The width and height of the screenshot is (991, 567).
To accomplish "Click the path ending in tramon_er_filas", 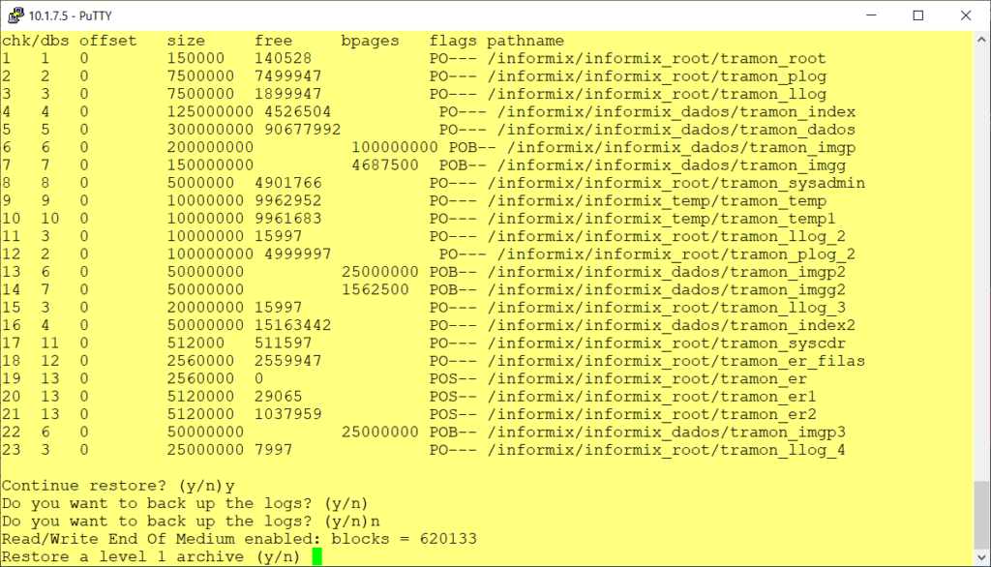I will [676, 361].
